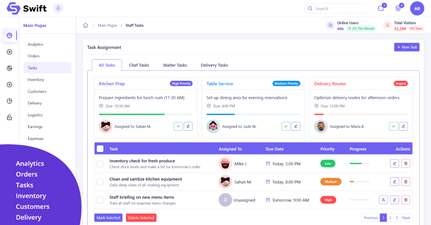Delete the Clean and sanitize kitchen equipment task
431x225 pixels.
pyautogui.click(x=405, y=182)
